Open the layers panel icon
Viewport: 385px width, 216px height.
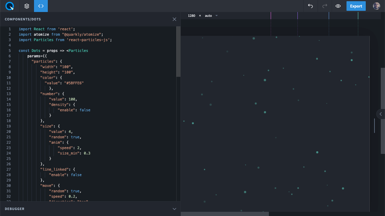tap(27, 6)
